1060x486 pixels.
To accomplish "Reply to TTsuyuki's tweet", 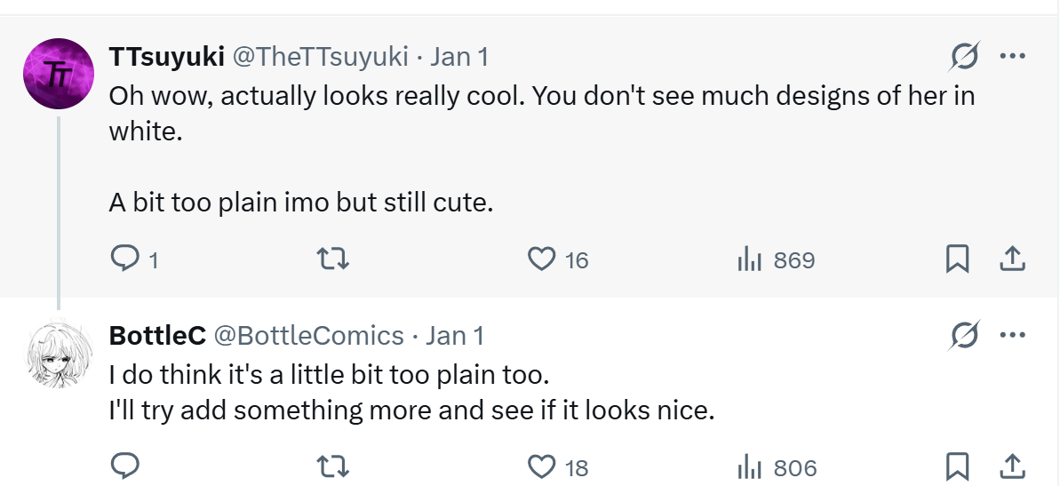I will click(122, 259).
